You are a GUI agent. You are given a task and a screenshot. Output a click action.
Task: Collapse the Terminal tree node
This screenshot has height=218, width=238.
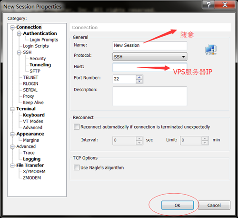[12, 109]
